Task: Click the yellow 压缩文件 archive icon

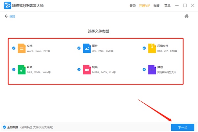Action: tap(152, 48)
